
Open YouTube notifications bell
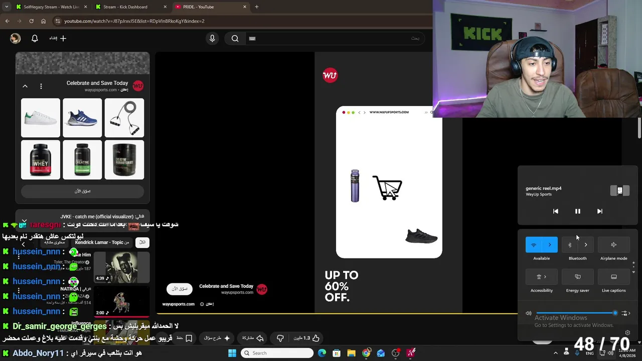35,38
